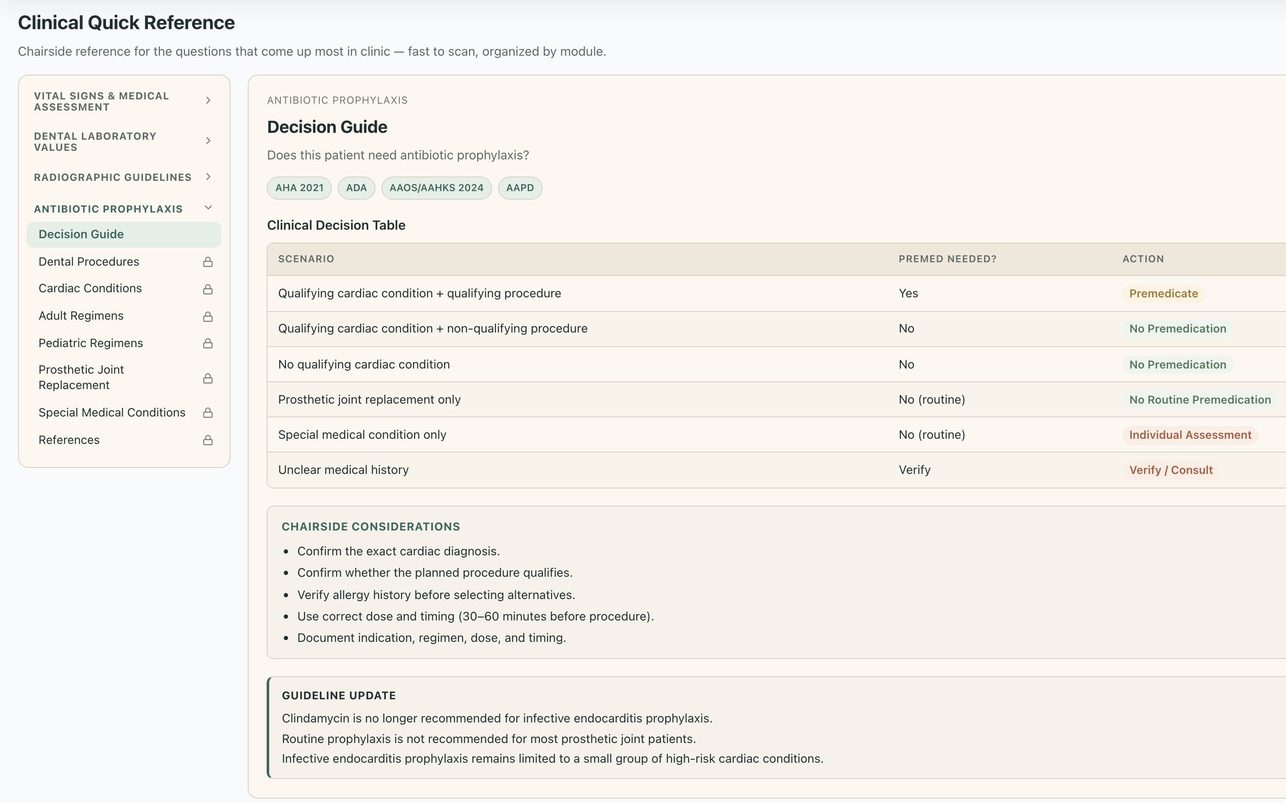Open Adult Regimens sidebar item
Screen dimensions: 1286x803
(124, 316)
